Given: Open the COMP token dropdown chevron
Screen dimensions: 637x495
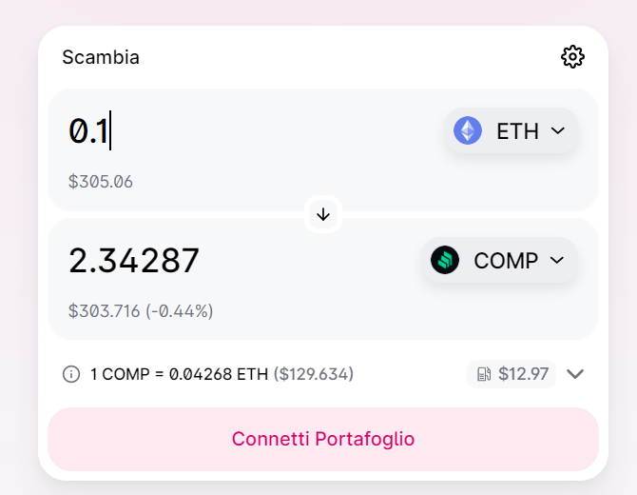Looking at the screenshot, I should point(558,260).
